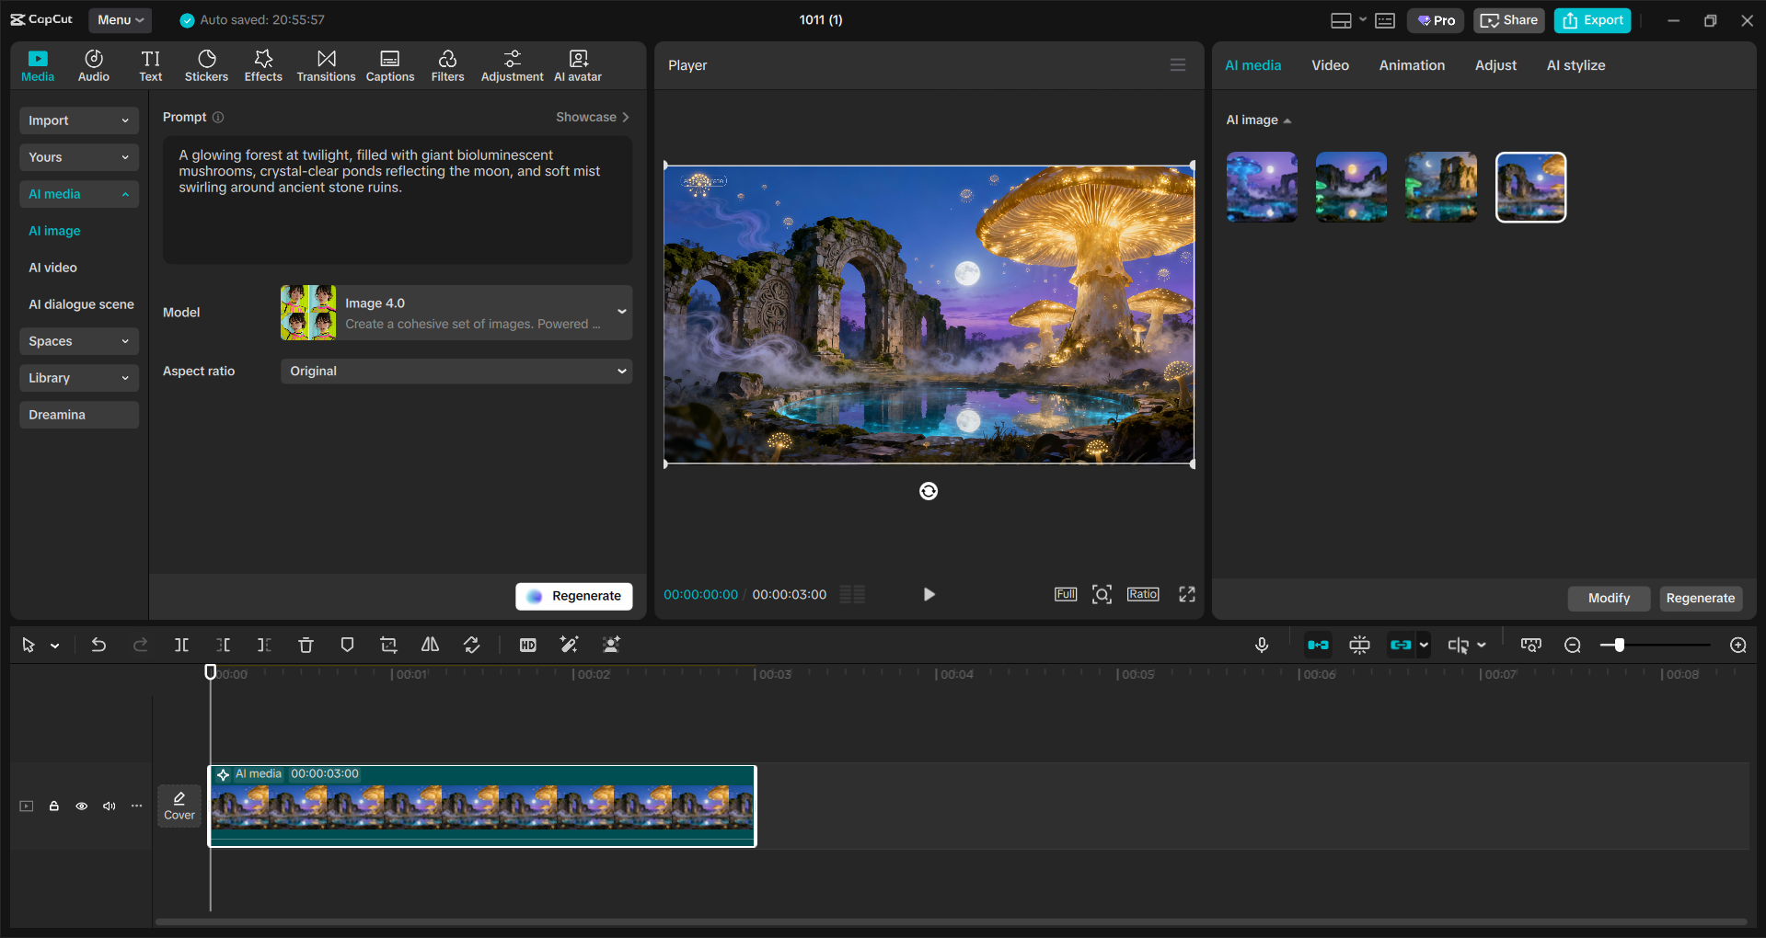Mirror the selected clip horizontally

430,645
